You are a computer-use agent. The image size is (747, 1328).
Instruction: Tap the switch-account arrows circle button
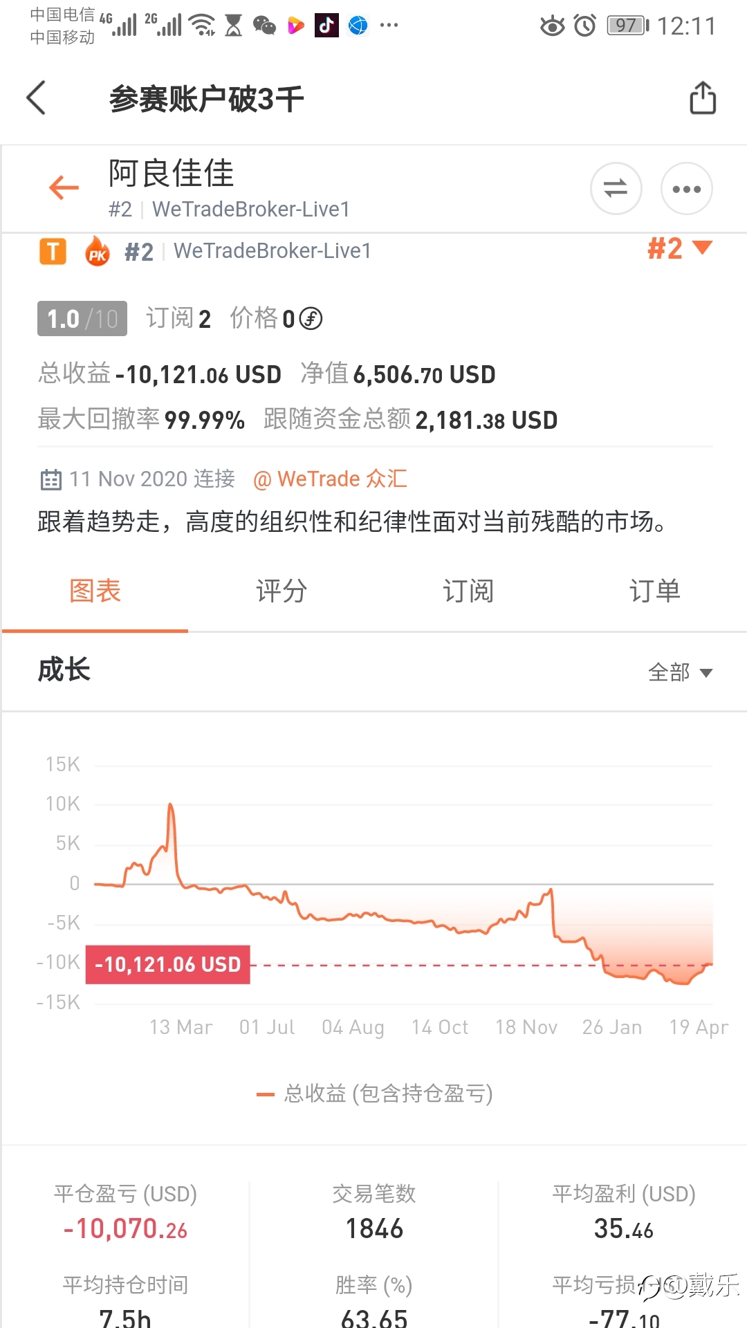[616, 188]
